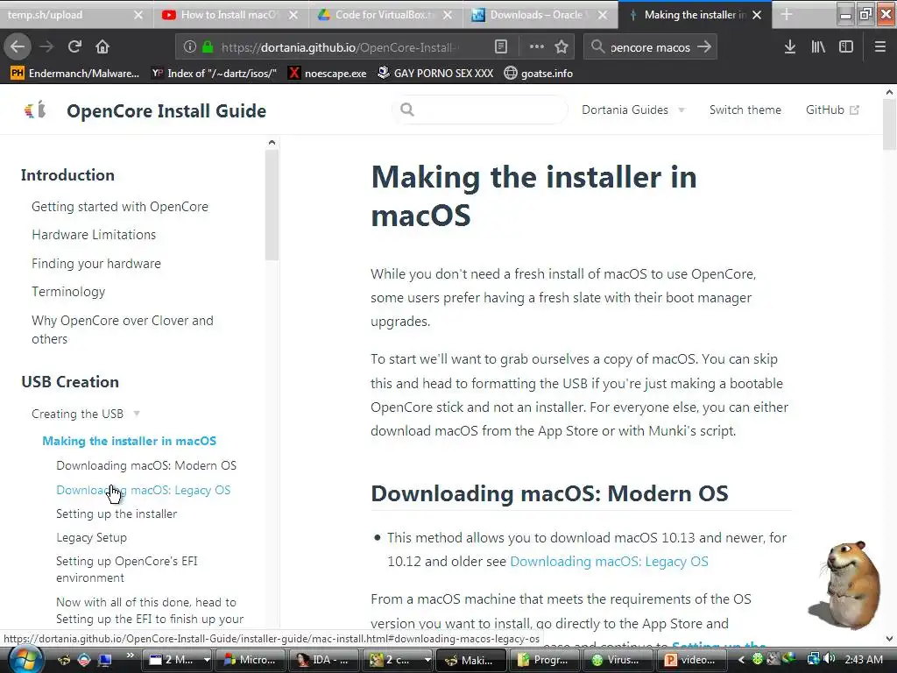
Task: Jump to Downloading macOS: Legacy OS in sidebar
Action: point(143,490)
